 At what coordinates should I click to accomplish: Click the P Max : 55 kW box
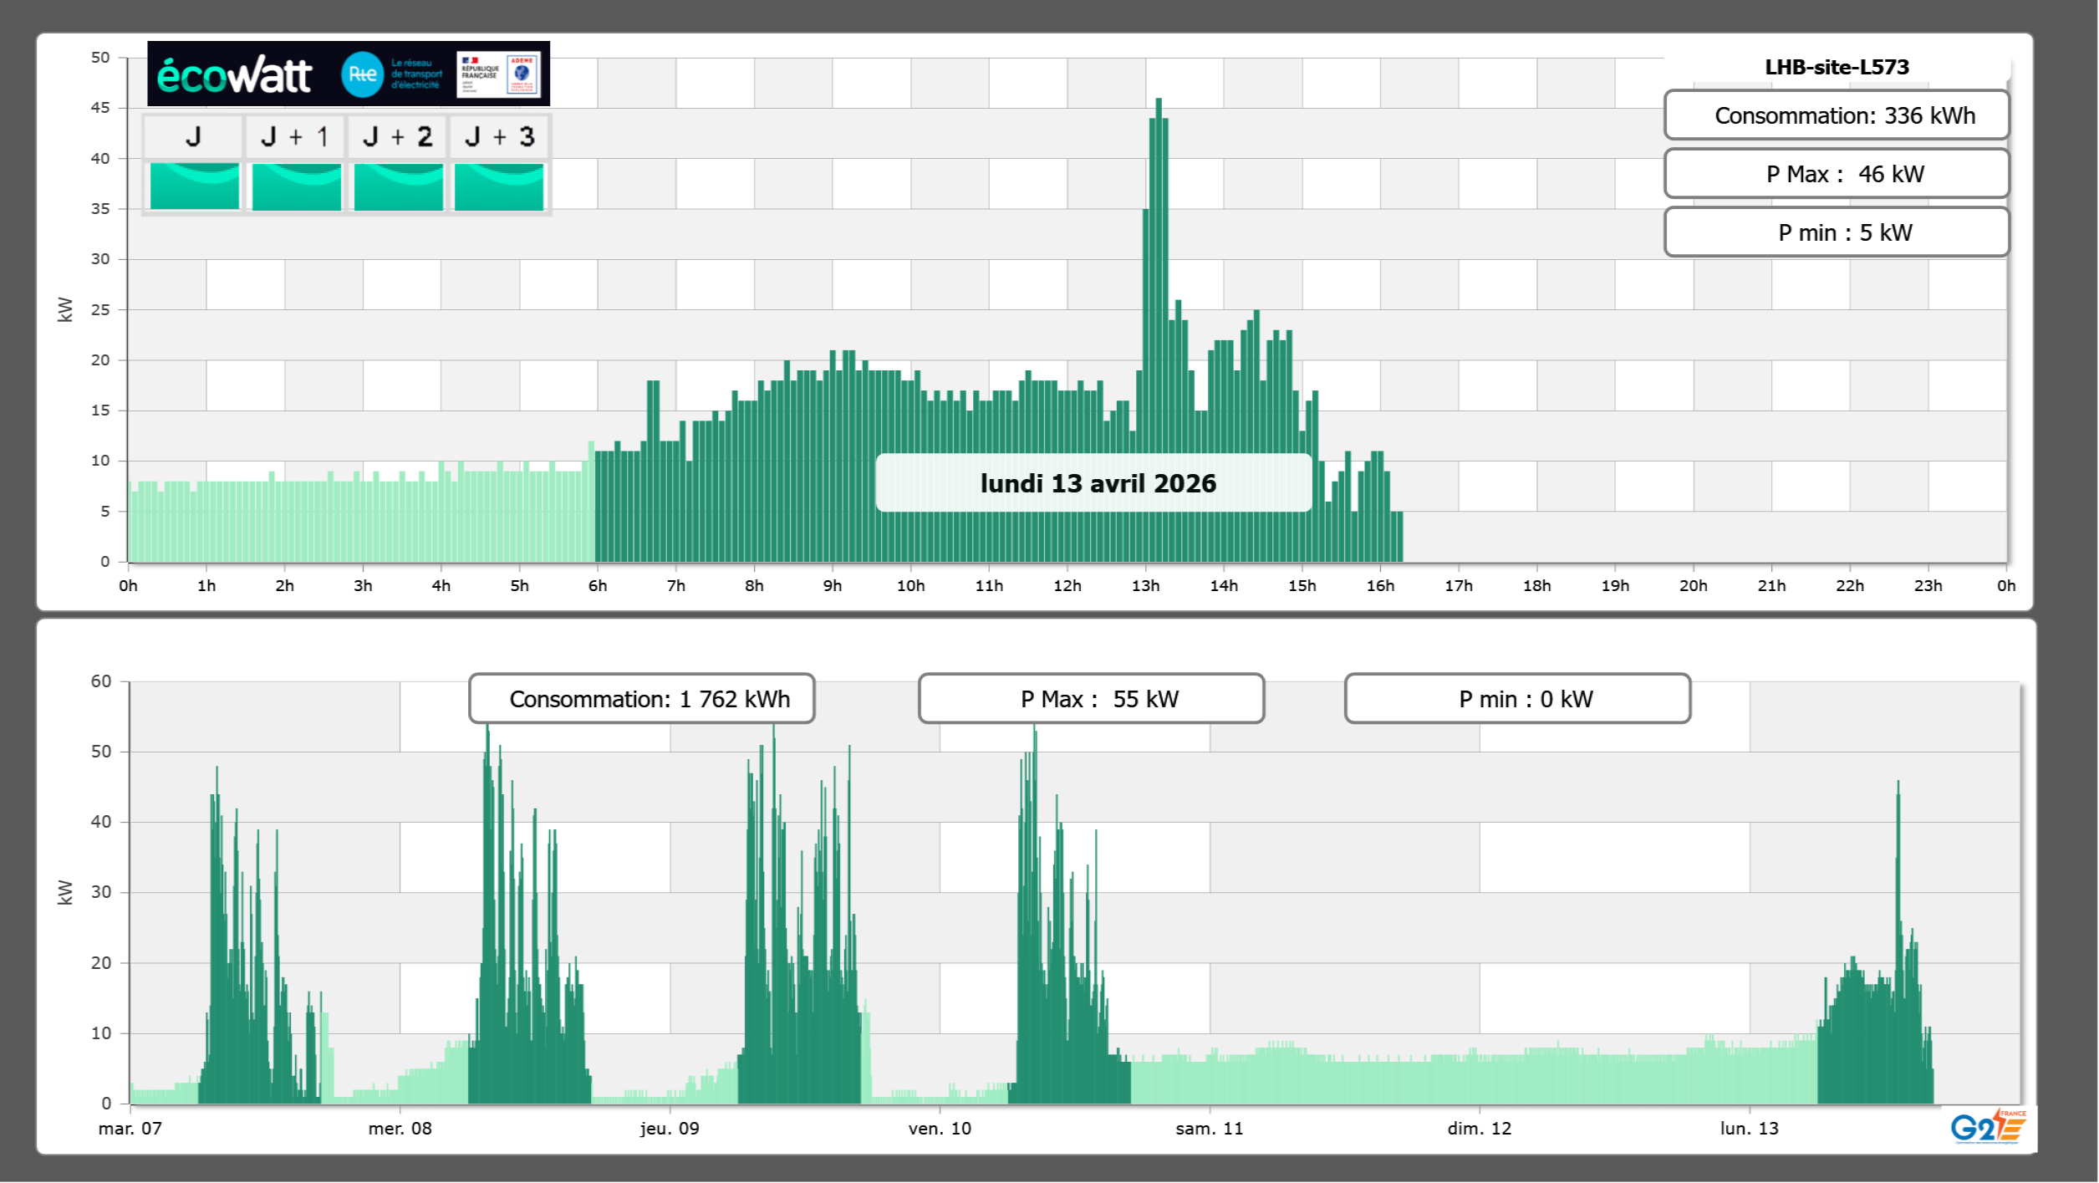[1091, 699]
